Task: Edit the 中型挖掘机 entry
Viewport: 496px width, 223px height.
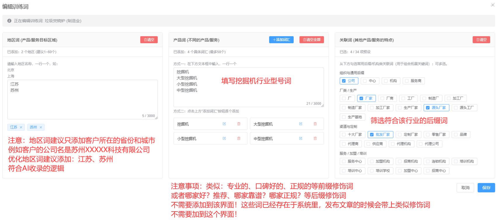Action: pyautogui.click(x=300, y=139)
